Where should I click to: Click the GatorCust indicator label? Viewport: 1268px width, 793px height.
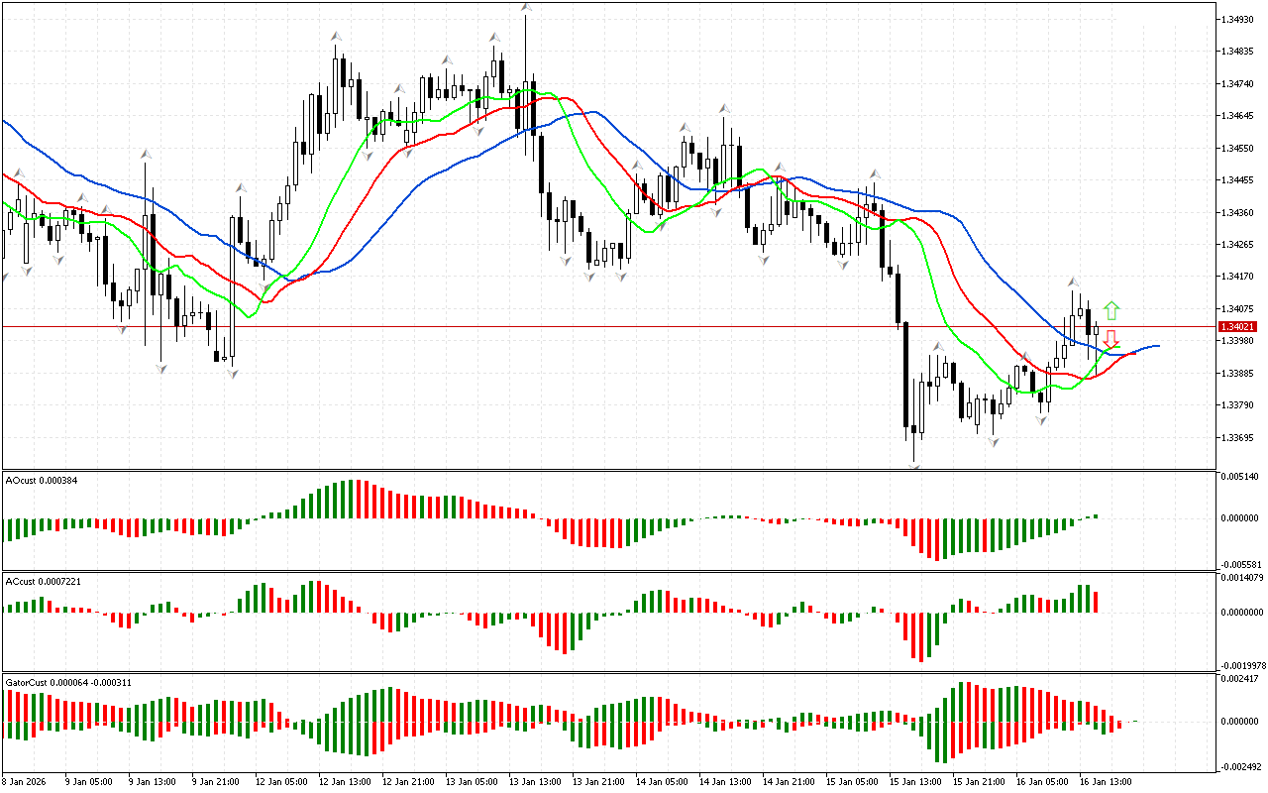[68, 683]
